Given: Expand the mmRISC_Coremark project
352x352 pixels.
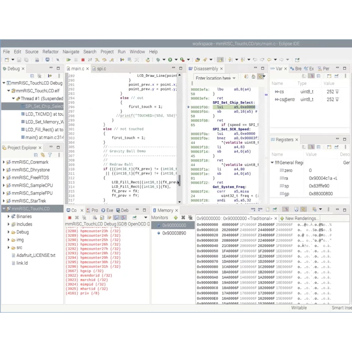Looking at the screenshot, I should click(x=4, y=162).
